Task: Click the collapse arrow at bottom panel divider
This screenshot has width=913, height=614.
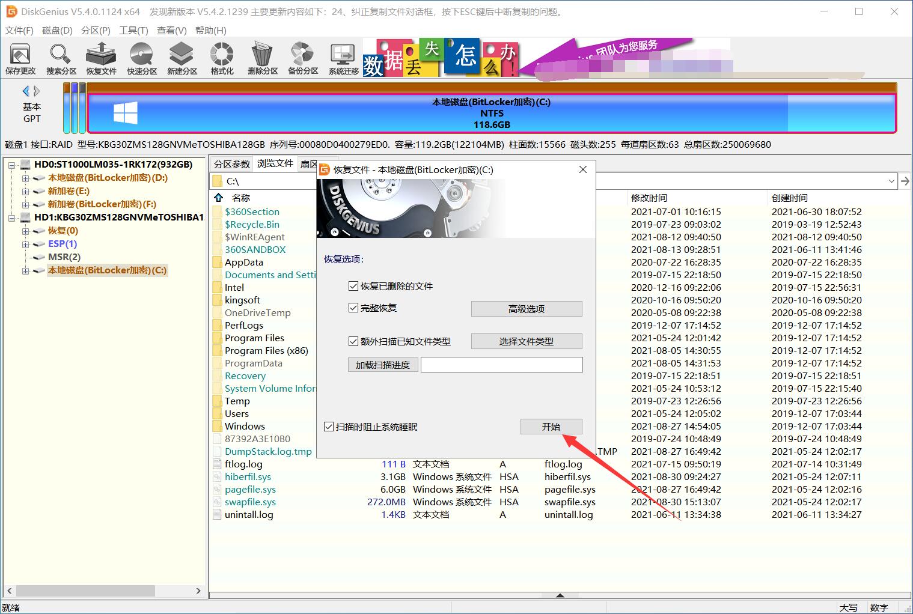Action: tap(560, 595)
